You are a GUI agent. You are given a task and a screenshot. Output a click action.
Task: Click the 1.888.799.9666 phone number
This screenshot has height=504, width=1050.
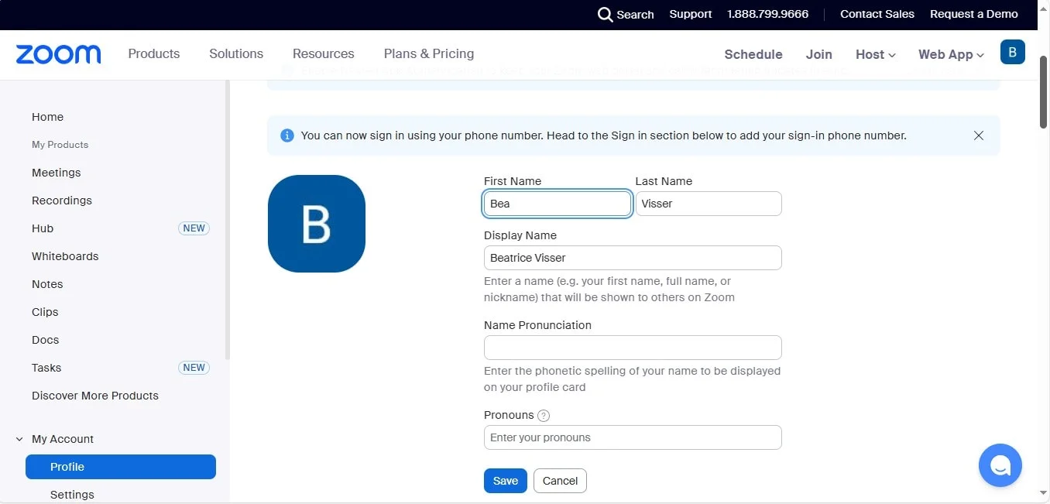(768, 14)
